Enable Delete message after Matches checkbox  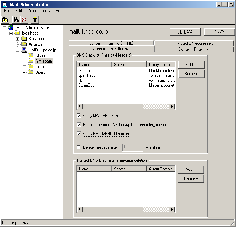(x=79, y=147)
